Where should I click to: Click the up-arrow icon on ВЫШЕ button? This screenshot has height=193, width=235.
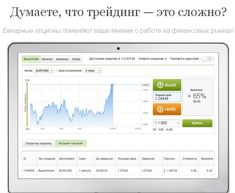160,85
